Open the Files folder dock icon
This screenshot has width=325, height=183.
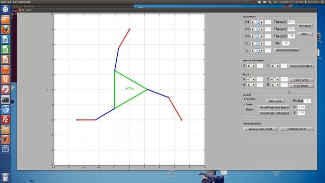tap(6, 19)
